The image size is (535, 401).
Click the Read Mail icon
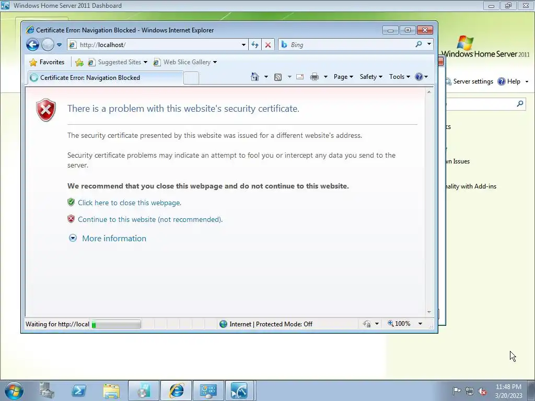point(300,77)
